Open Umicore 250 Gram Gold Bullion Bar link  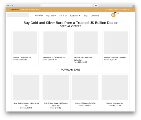pyautogui.click(x=83, y=59)
